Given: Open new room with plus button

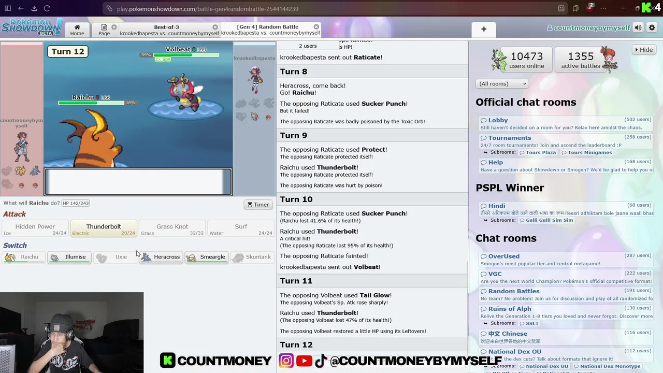Looking at the screenshot, I should click(x=484, y=29).
